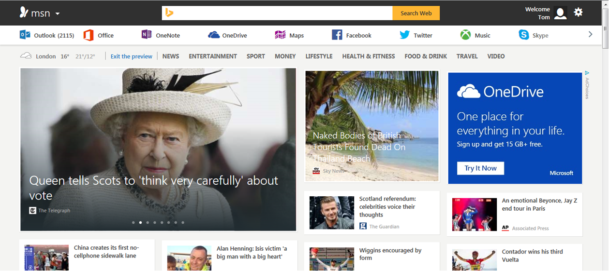This screenshot has width=609, height=271.
Task: Open the OneNote shortcut icon
Action: [147, 35]
